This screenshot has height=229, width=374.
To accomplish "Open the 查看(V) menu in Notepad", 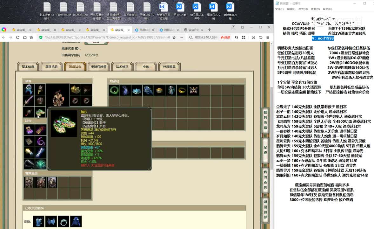I will pos(315,9).
